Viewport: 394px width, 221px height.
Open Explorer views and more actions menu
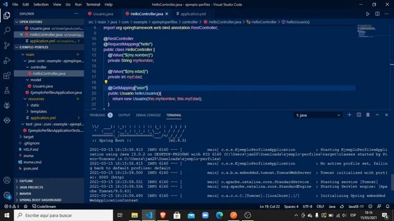click(76, 14)
